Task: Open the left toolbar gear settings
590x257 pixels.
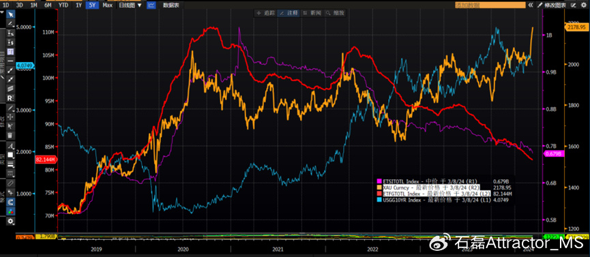Action: tap(10, 222)
